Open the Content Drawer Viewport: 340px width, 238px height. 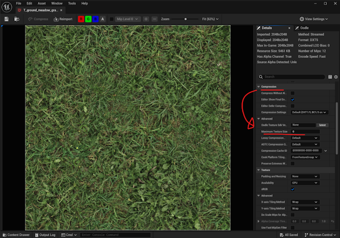tap(15, 235)
